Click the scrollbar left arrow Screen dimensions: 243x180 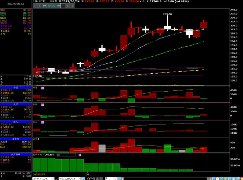click(x=122, y=179)
